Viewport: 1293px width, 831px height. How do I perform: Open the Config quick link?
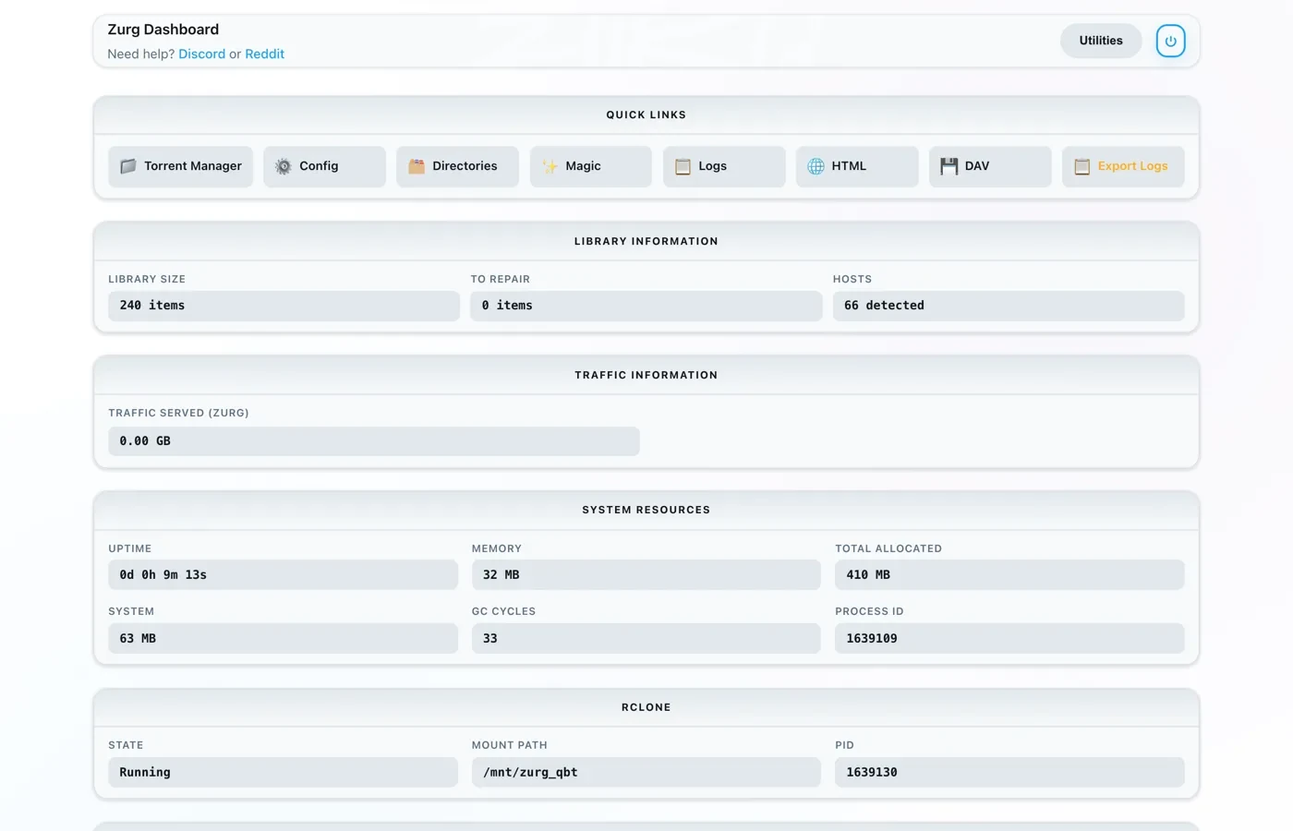pos(324,166)
